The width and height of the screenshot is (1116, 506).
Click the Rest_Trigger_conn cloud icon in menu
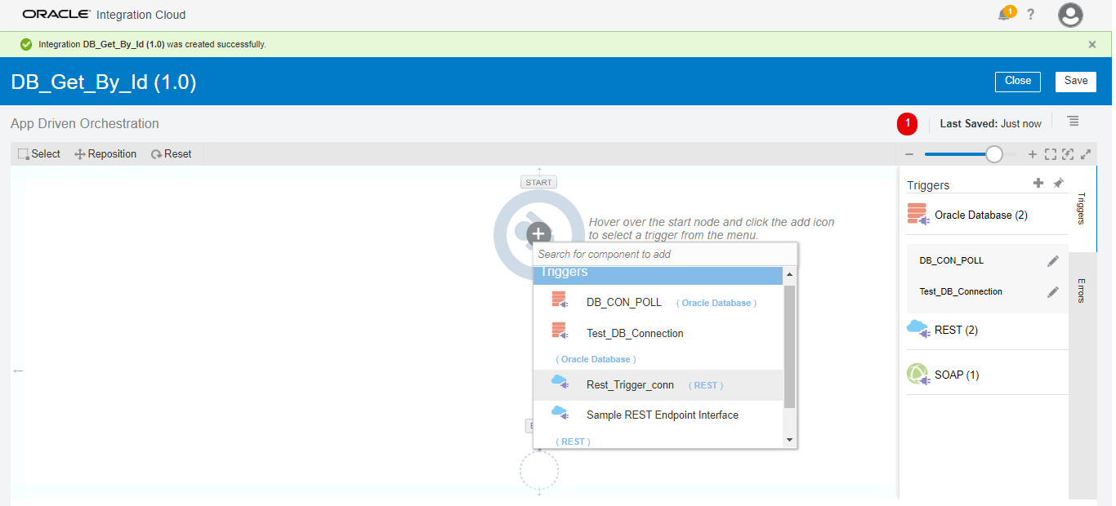pyautogui.click(x=560, y=383)
